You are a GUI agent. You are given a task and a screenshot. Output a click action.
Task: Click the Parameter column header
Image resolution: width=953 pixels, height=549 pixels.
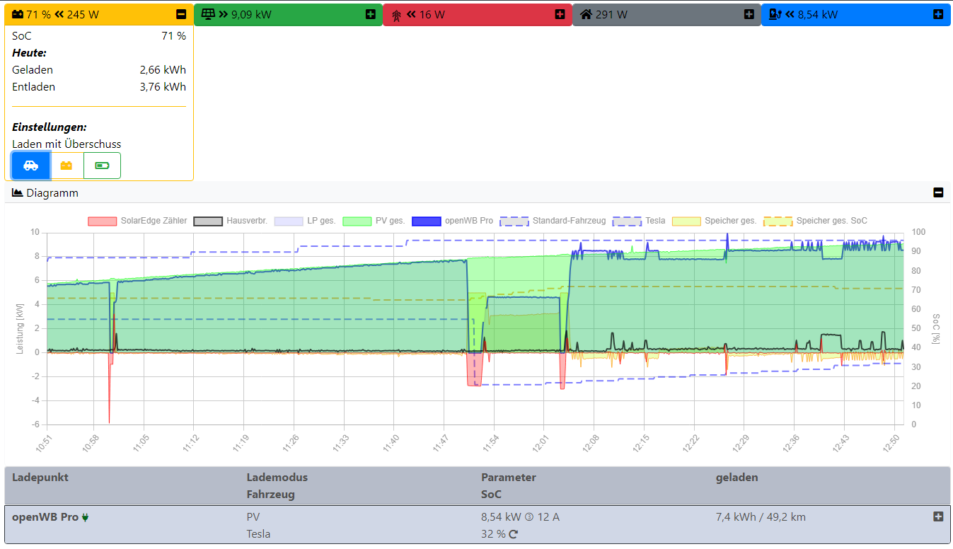click(509, 478)
